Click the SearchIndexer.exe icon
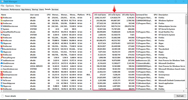This screenshot has width=188, height=100. click(2, 69)
